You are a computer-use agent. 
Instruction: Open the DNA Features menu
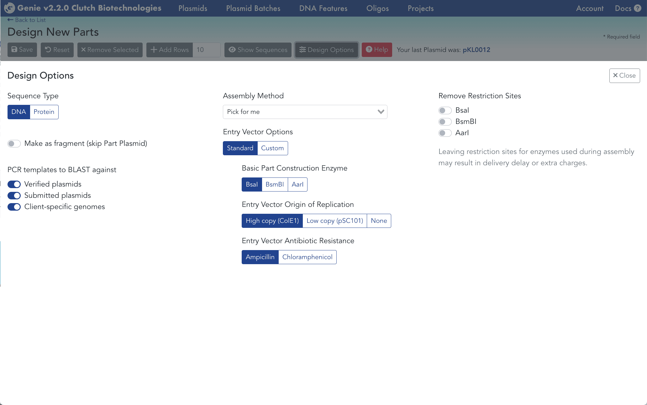pyautogui.click(x=323, y=8)
